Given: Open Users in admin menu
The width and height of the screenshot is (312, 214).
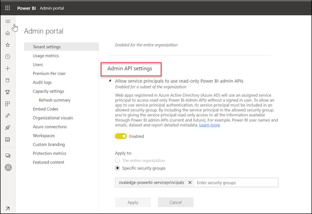Looking at the screenshot, I should point(38,65).
